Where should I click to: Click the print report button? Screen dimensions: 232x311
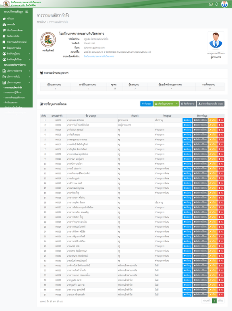point(188,104)
